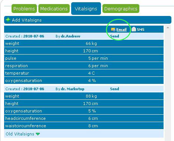Click the 4 C temperature value

click(92, 73)
